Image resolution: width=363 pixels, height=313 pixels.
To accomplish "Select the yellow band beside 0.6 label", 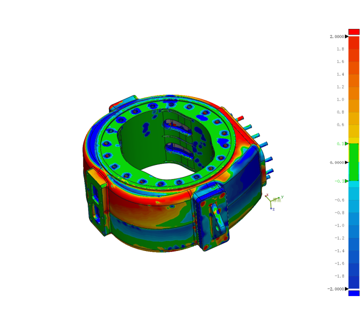I will [353, 125].
